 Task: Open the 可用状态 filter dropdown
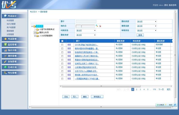point(86,30)
